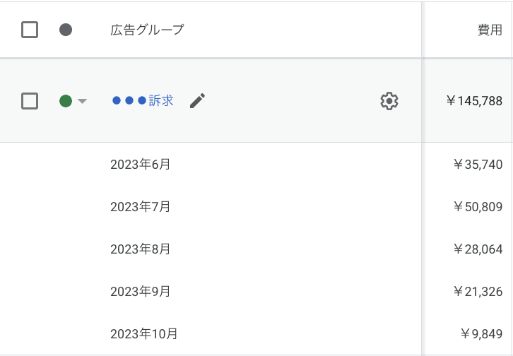This screenshot has width=513, height=356.
Task: Sort by the 費用 column header
Action: point(490,30)
